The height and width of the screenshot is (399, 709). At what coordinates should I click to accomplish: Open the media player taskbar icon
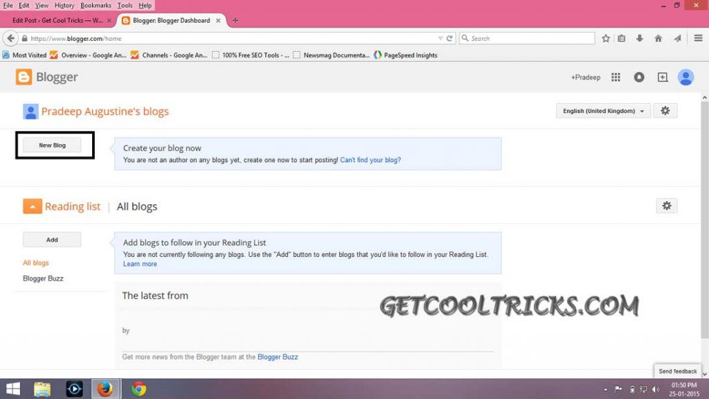[74, 389]
